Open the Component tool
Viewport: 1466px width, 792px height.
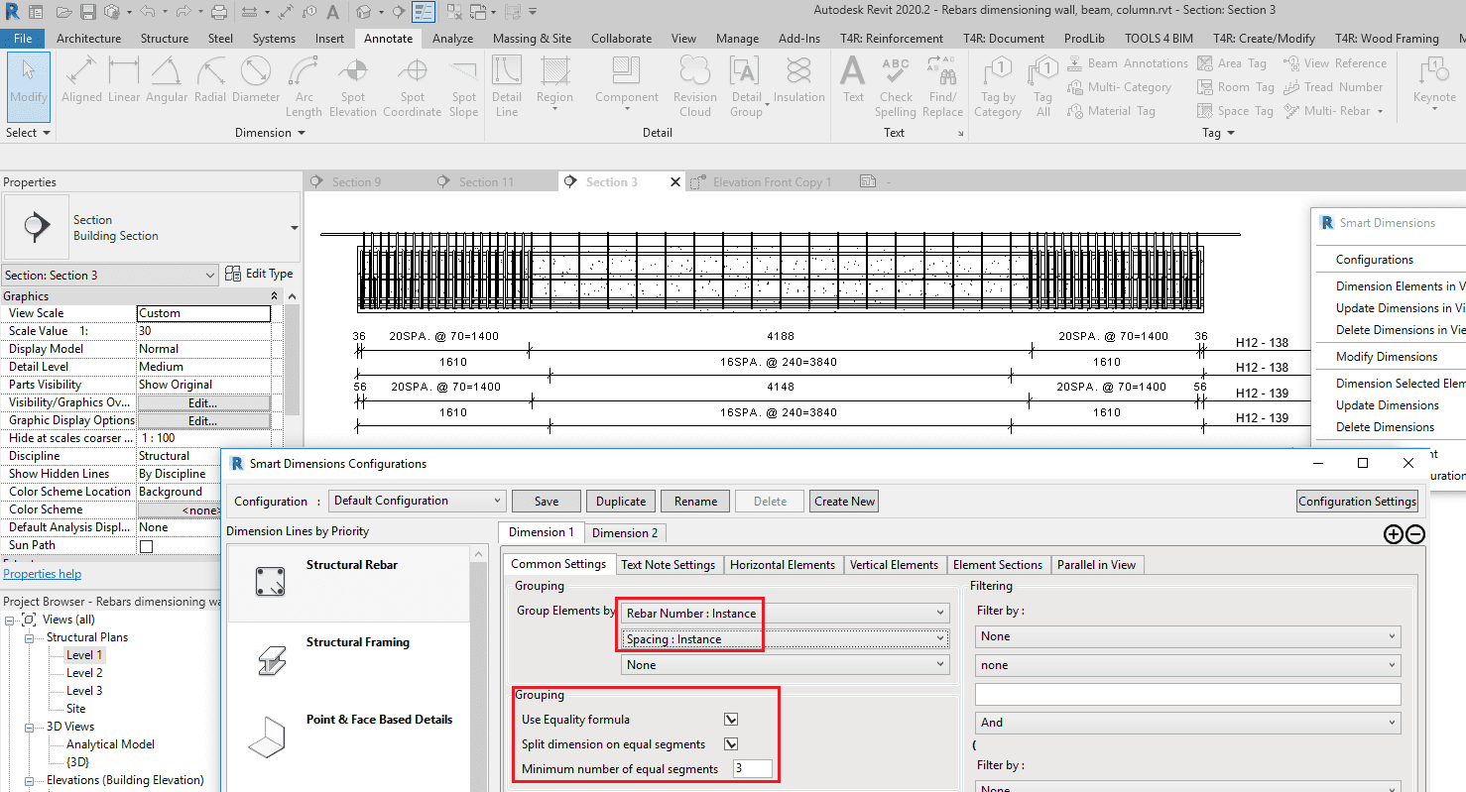pos(627,81)
